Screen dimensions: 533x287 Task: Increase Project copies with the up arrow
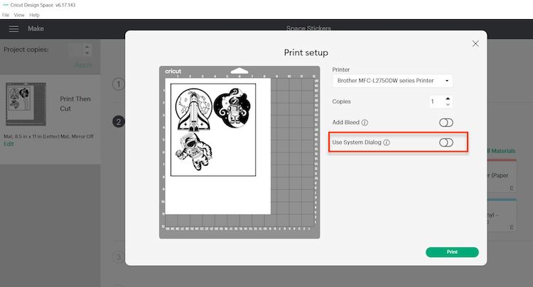pyautogui.click(x=87, y=47)
